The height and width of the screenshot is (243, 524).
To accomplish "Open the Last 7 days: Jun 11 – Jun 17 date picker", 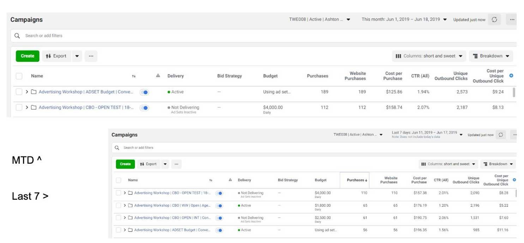I will coord(427,135).
